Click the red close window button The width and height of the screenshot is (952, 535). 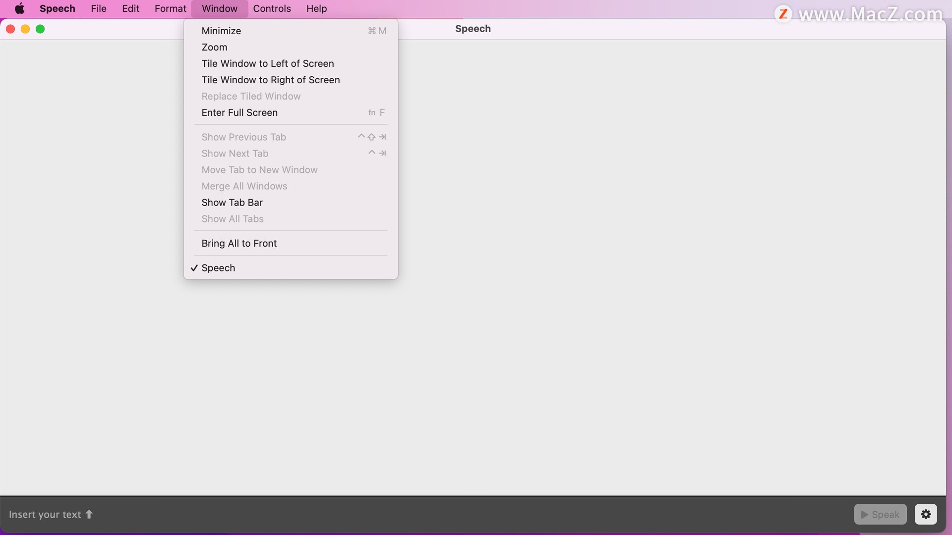pos(10,29)
